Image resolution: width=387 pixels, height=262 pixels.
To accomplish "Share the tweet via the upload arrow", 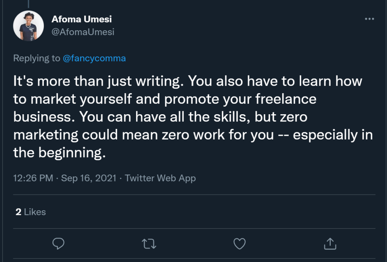I will [x=330, y=244].
